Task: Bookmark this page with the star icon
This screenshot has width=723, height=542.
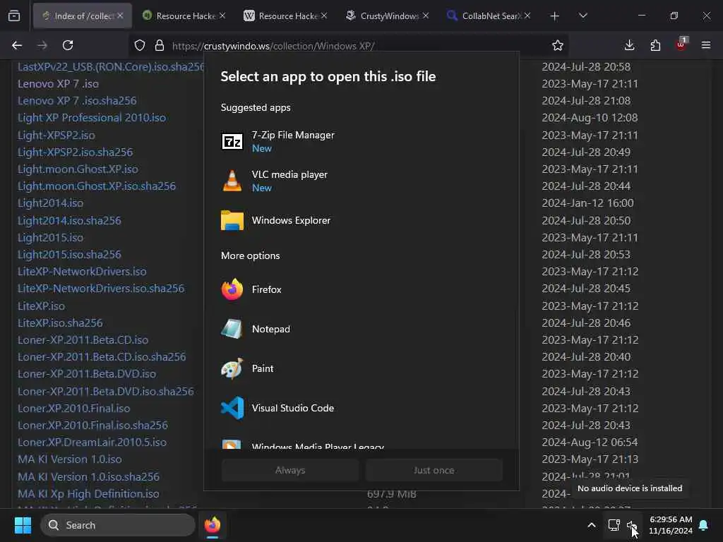Action: (558, 45)
